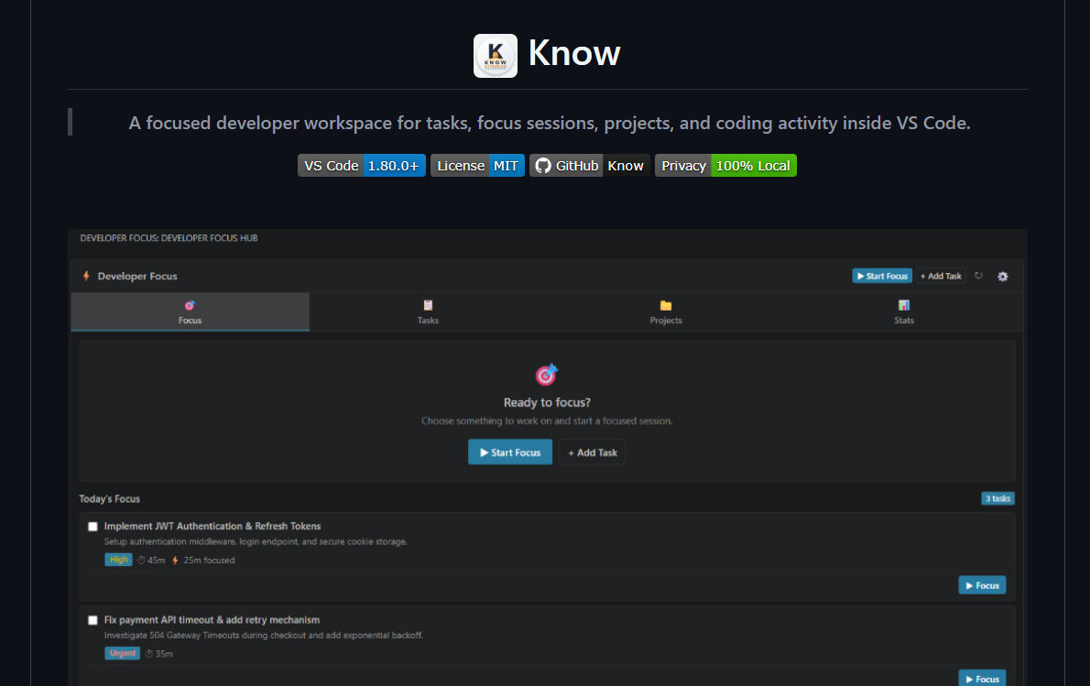Click the Developer Focus Hub panel title

169,238
